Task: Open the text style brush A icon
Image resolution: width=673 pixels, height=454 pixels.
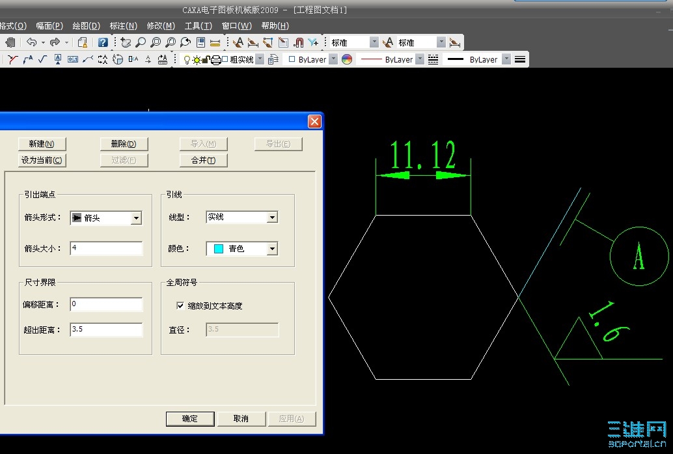Action: 238,42
